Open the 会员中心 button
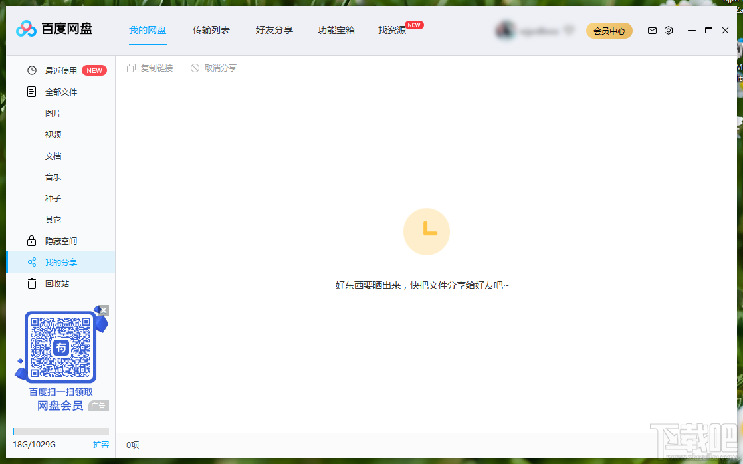The width and height of the screenshot is (743, 464). [x=609, y=31]
